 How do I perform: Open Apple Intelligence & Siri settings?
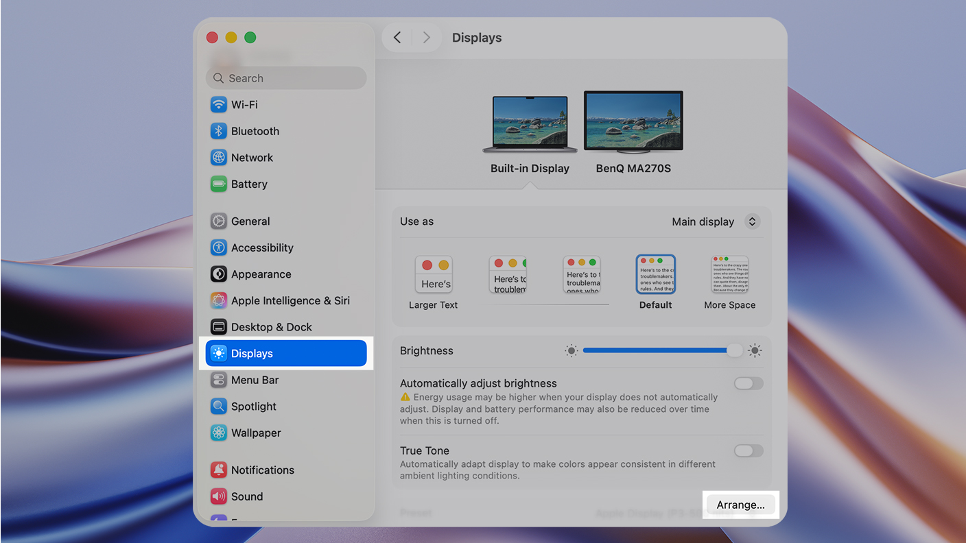(286, 301)
